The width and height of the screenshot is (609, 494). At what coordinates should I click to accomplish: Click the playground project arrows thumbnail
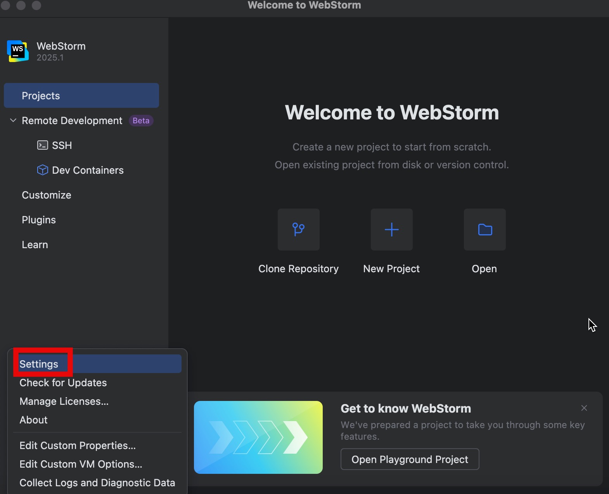pos(258,437)
